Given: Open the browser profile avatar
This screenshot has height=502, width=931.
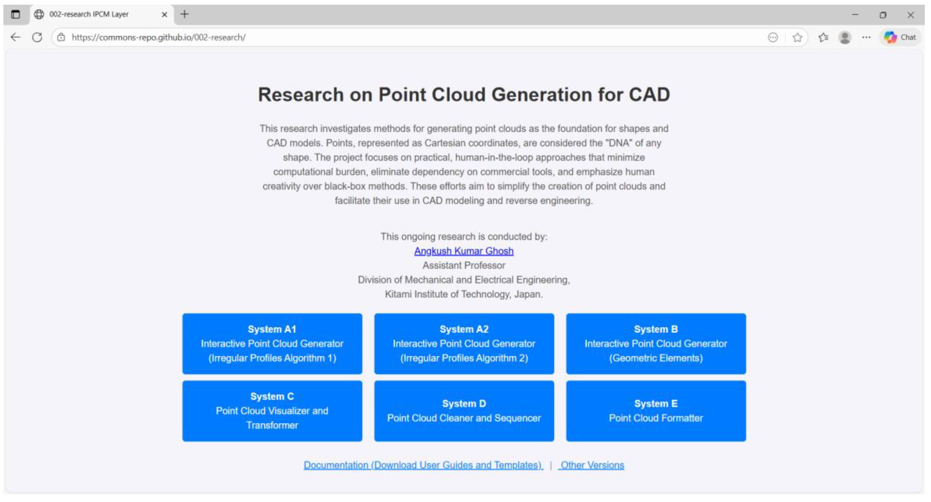Looking at the screenshot, I should 845,37.
